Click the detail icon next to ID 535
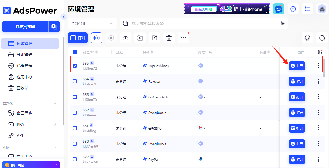Image resolution: width=329 pixels, height=168 pixels. point(92,63)
